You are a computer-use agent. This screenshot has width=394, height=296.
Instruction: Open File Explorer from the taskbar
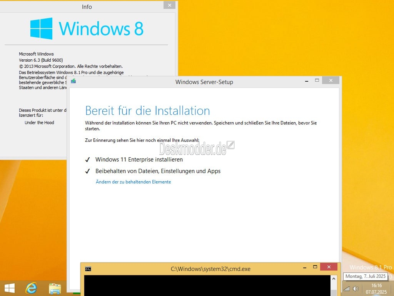[x=55, y=288]
